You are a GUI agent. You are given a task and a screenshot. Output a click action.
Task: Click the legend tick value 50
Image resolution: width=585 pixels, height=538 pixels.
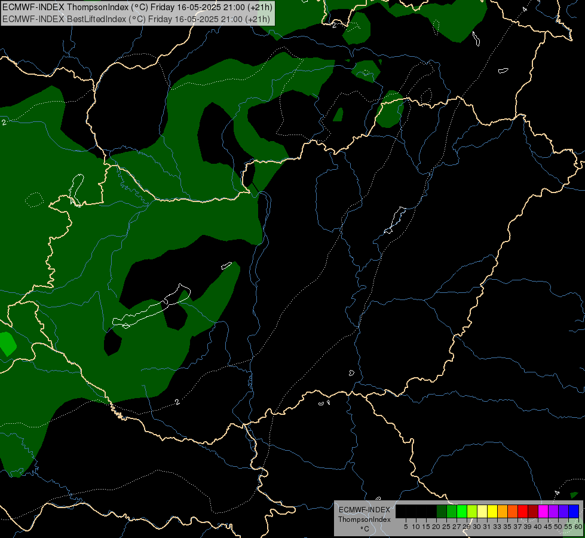[x=559, y=527]
